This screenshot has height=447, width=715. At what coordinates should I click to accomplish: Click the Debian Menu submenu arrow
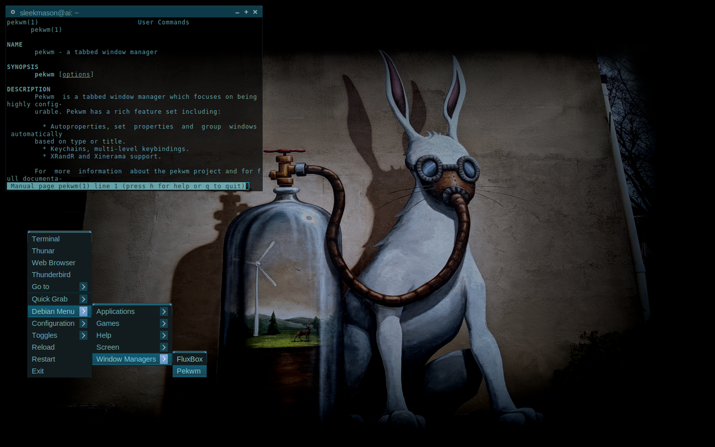point(83,311)
